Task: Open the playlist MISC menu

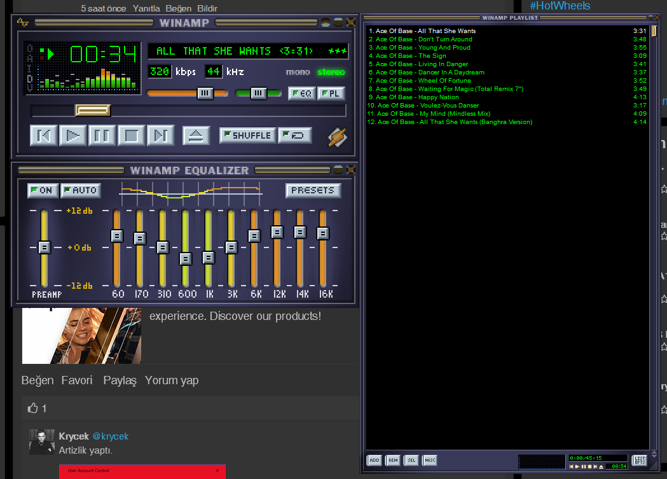Action: click(430, 461)
